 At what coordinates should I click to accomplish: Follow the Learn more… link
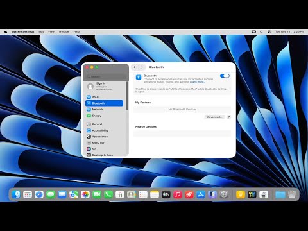coord(198,82)
